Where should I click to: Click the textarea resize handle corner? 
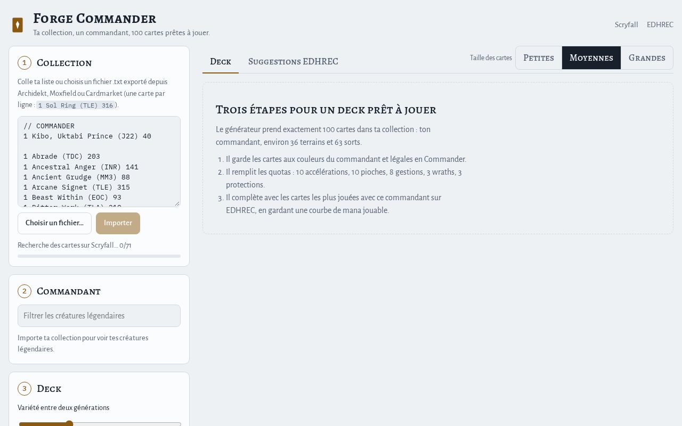pyautogui.click(x=177, y=203)
